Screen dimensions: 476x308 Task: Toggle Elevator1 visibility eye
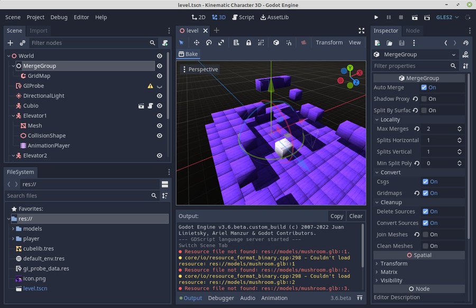159,116
